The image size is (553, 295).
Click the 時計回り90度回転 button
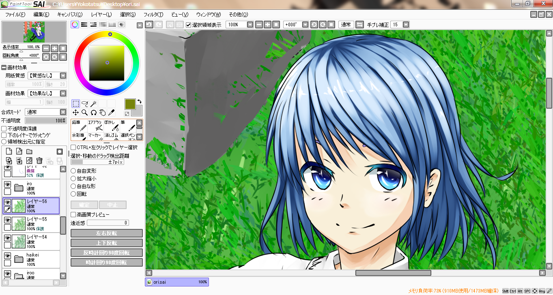(x=107, y=263)
